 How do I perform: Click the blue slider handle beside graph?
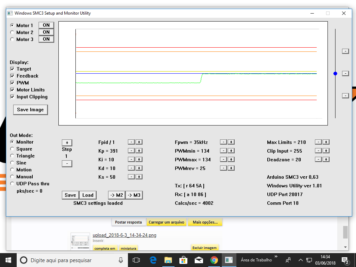click(x=335, y=73)
